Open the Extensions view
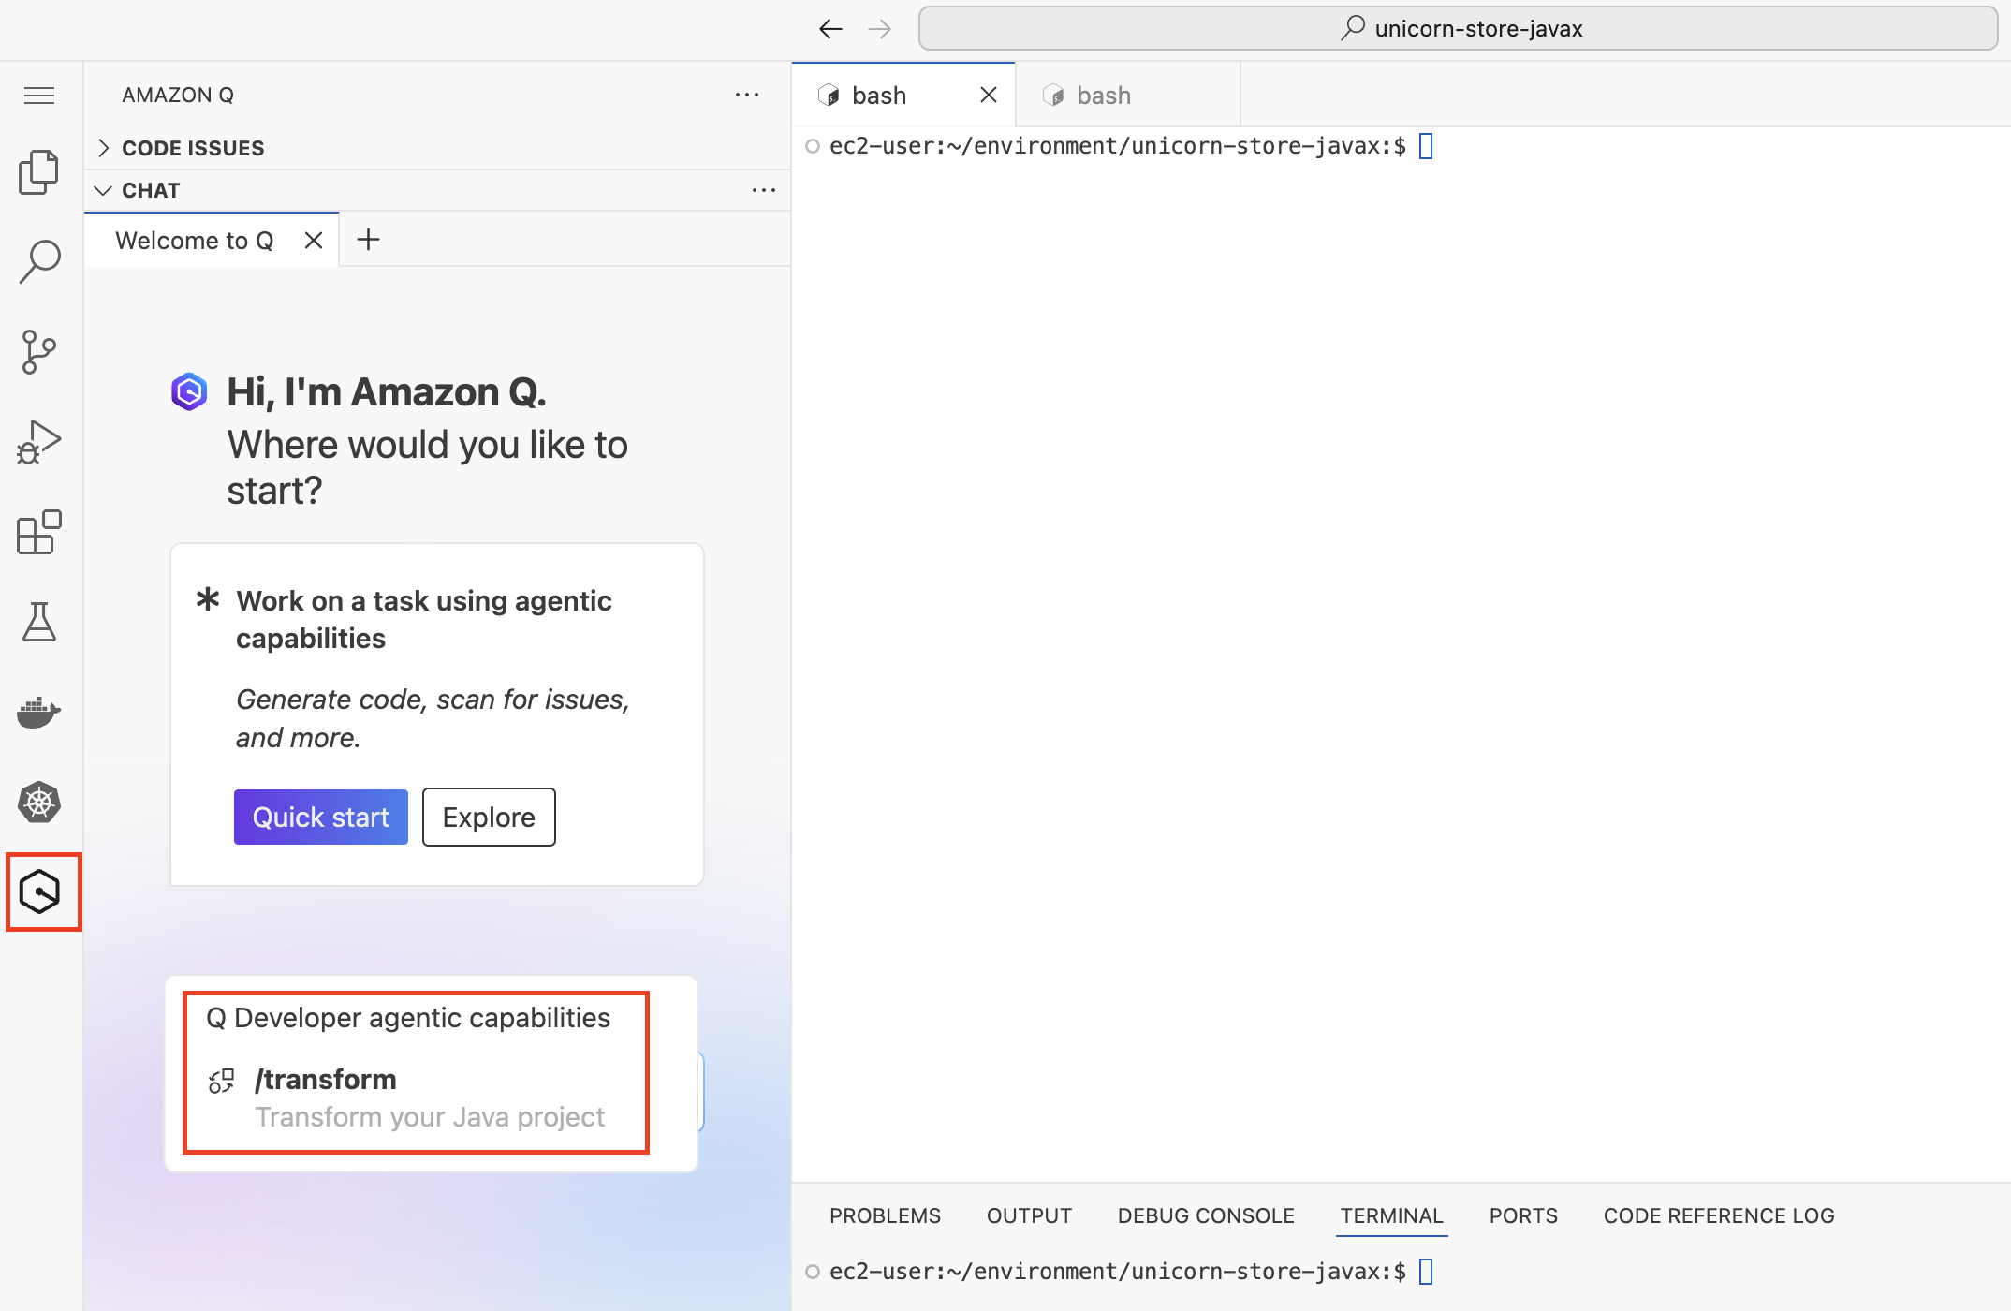 39,533
